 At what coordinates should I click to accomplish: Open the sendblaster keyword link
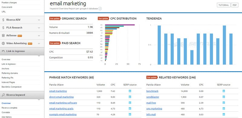153,97
